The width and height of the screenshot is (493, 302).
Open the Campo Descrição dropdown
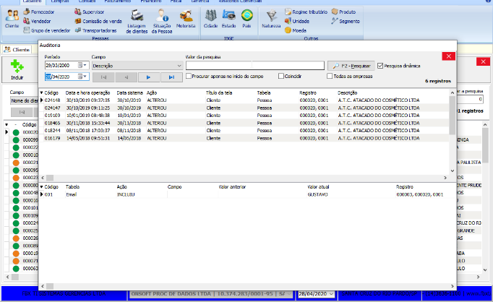click(179, 66)
